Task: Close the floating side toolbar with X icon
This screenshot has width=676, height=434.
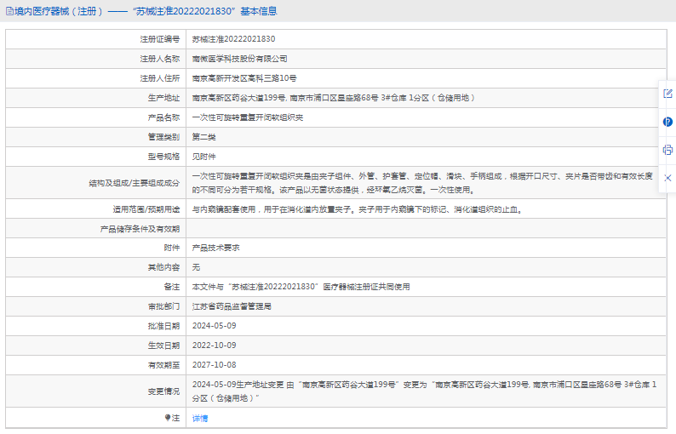Action: [667, 178]
